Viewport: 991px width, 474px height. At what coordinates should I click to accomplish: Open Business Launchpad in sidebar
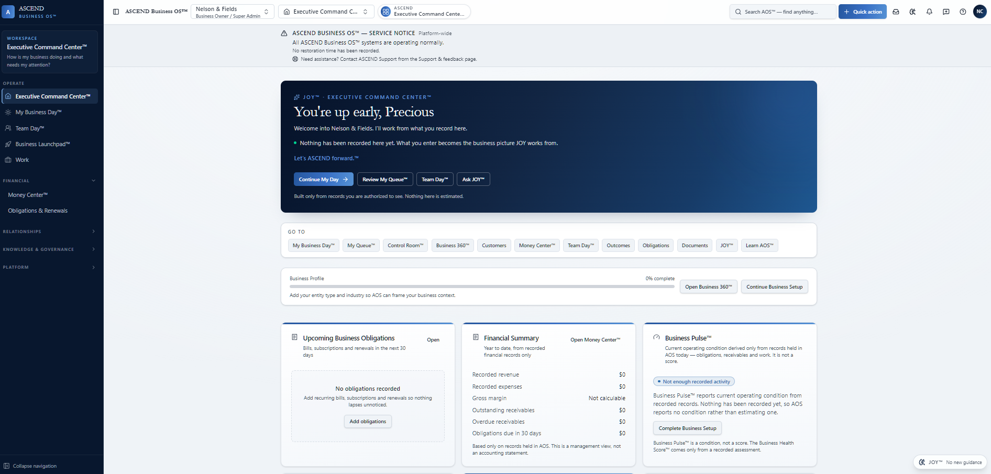50,144
